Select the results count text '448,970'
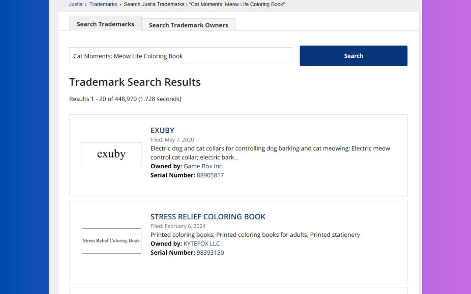 click(x=125, y=99)
